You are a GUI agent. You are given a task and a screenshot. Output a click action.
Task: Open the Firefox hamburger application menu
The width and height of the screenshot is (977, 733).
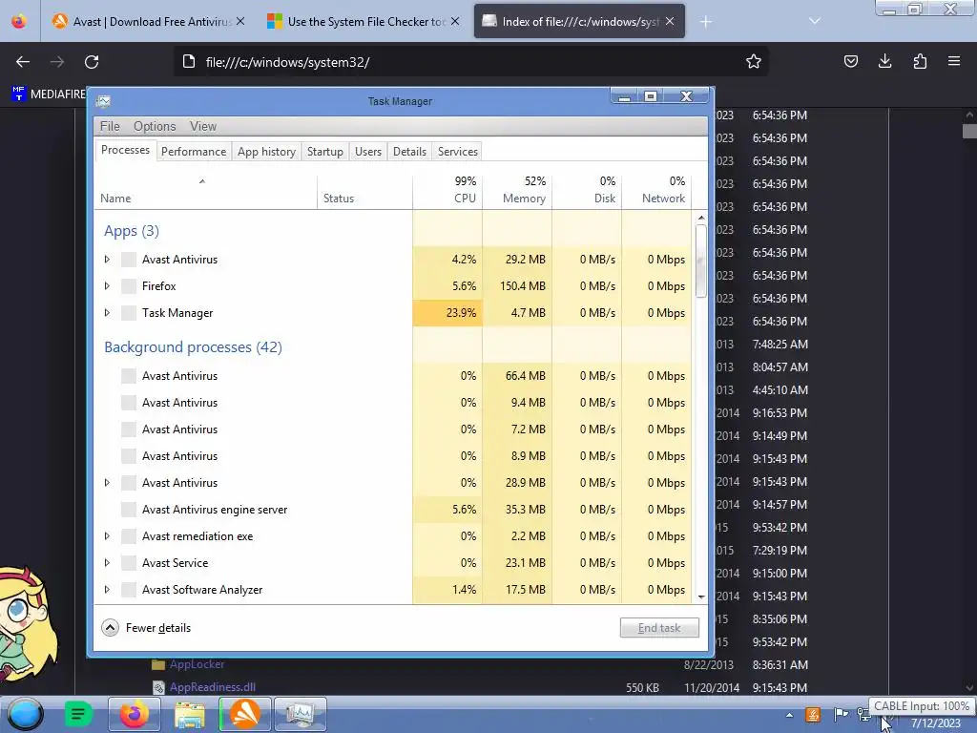[954, 61]
